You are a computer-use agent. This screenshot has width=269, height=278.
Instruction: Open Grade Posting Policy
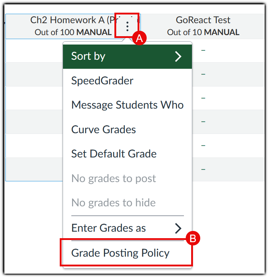120,253
